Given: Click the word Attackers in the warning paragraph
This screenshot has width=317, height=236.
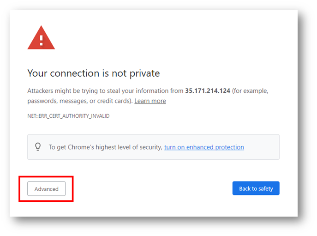Looking at the screenshot, I should (x=40, y=91).
